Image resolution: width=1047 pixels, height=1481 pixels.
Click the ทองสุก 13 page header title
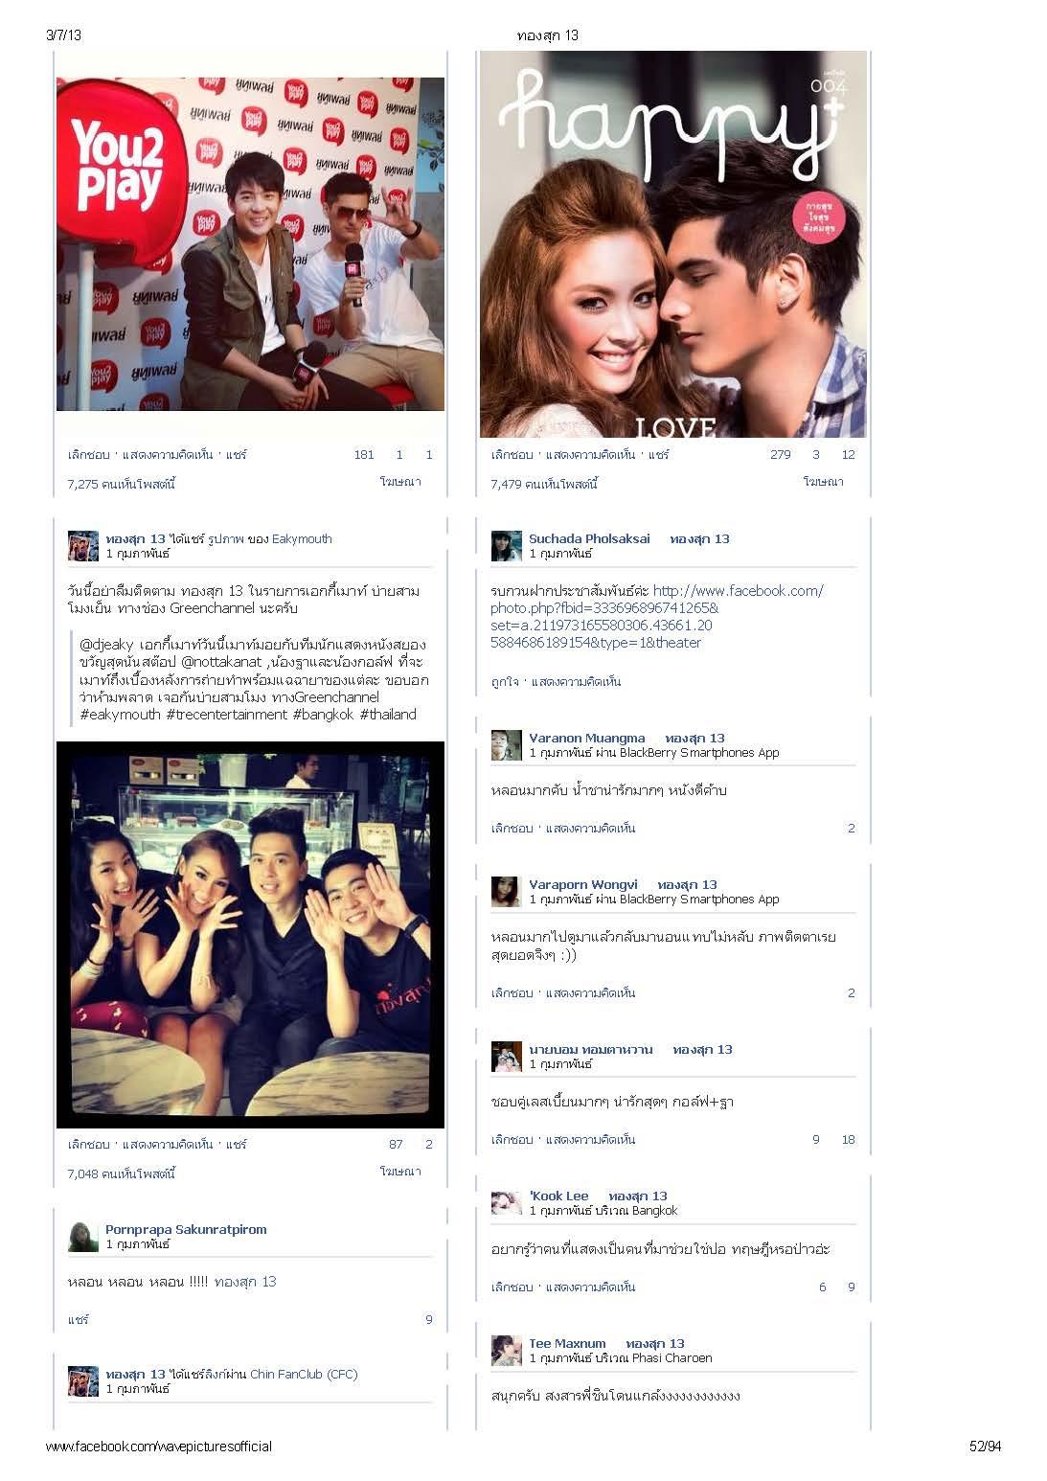point(547,35)
